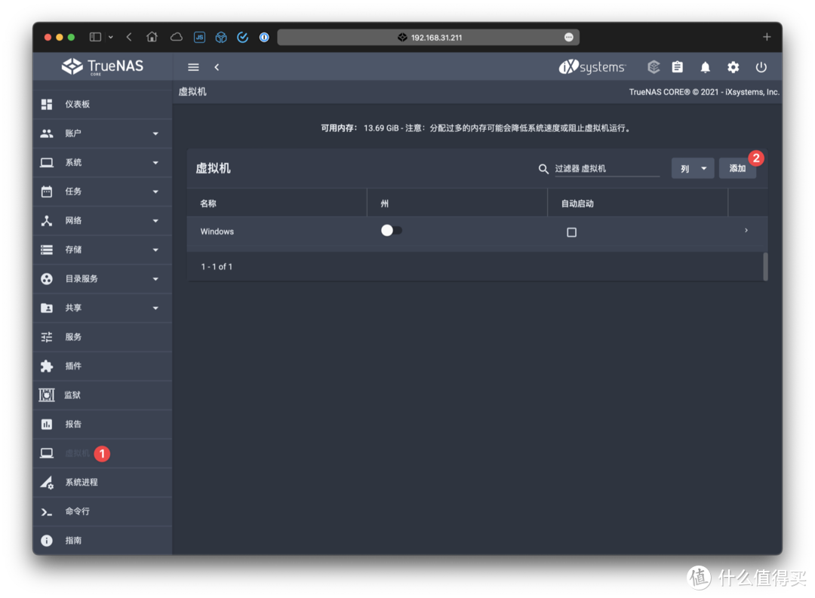
Task: Click the iXsystems logo link
Action: pos(592,67)
